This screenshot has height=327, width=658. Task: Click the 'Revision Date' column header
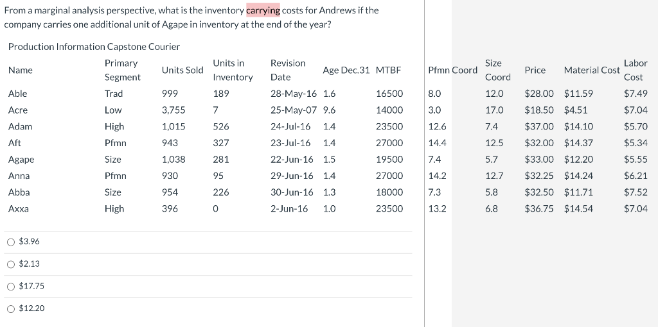pyautogui.click(x=288, y=71)
